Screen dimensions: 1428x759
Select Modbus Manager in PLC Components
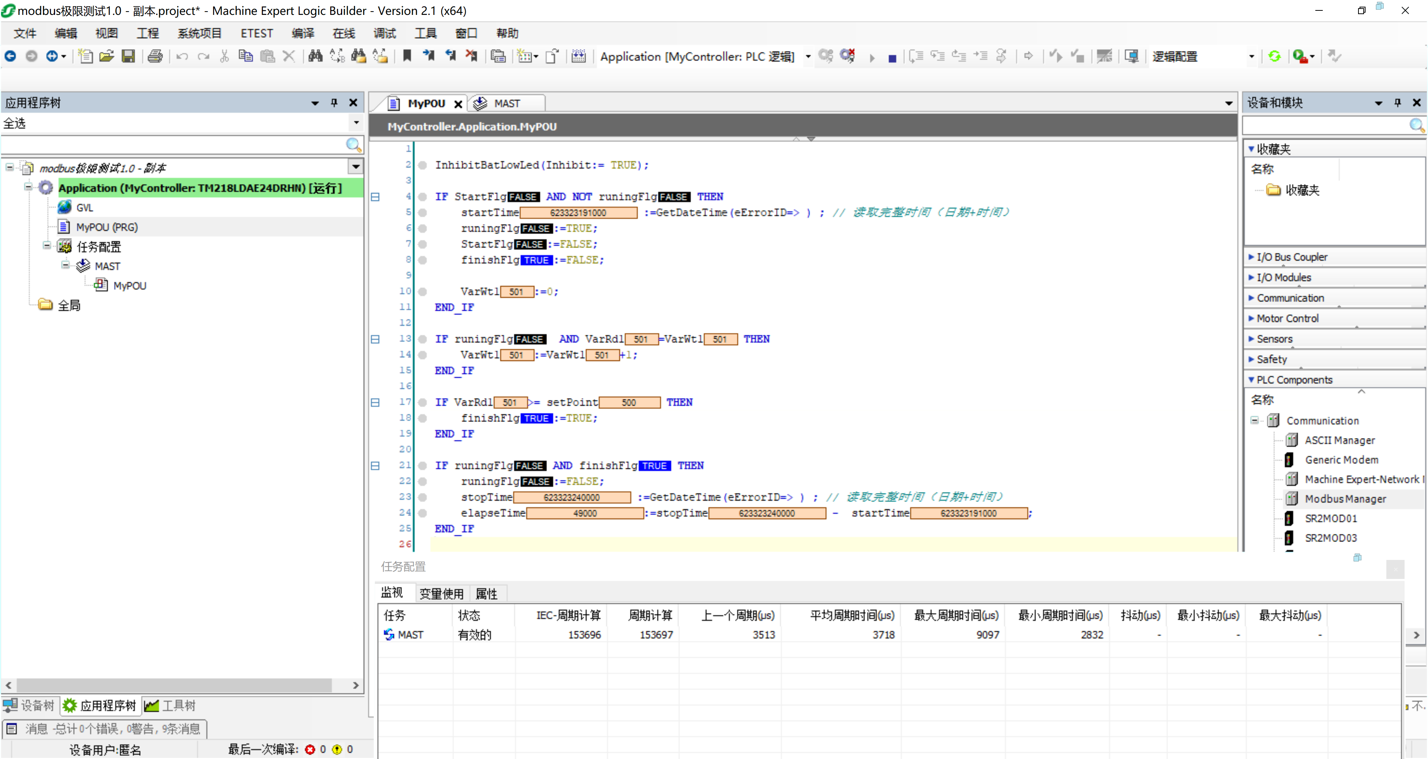(x=1345, y=499)
